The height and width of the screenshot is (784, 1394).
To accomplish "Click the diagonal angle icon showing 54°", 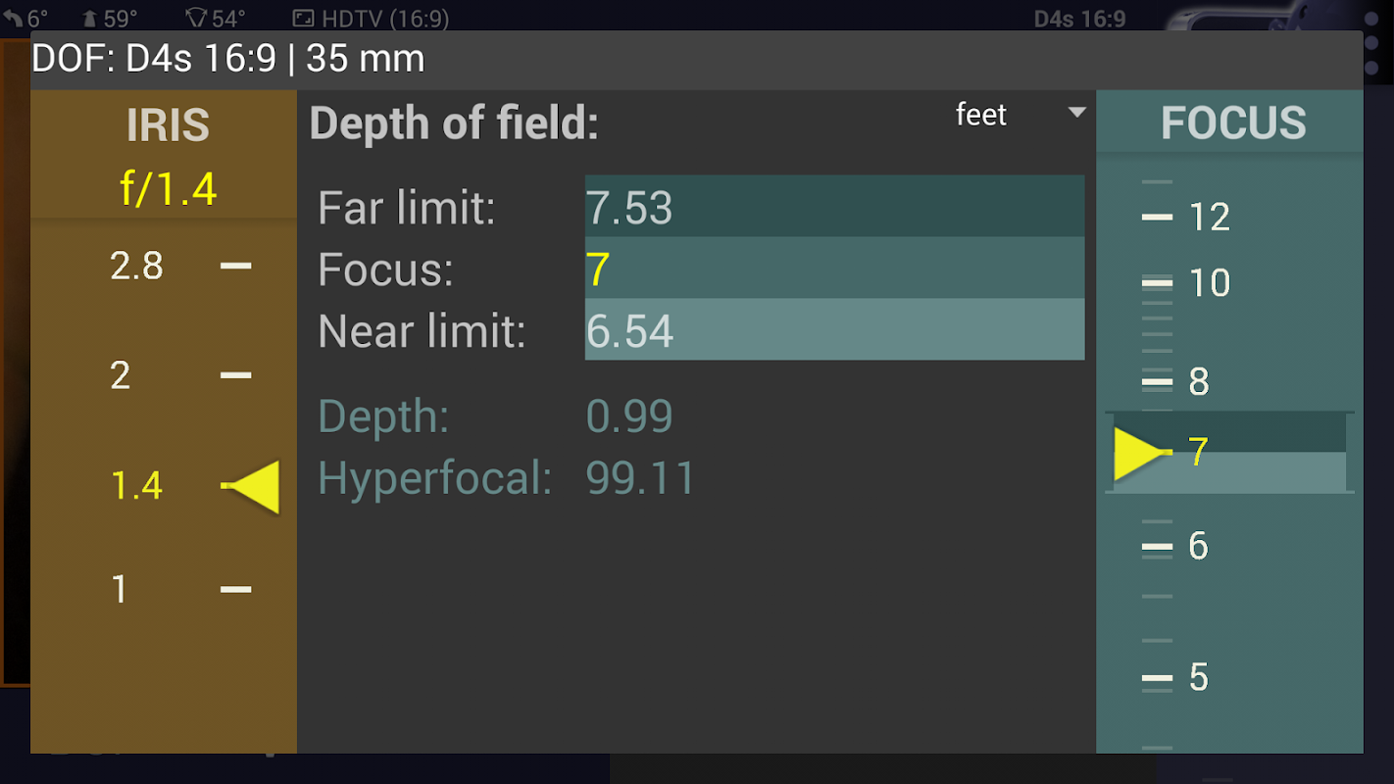I will coord(198,18).
